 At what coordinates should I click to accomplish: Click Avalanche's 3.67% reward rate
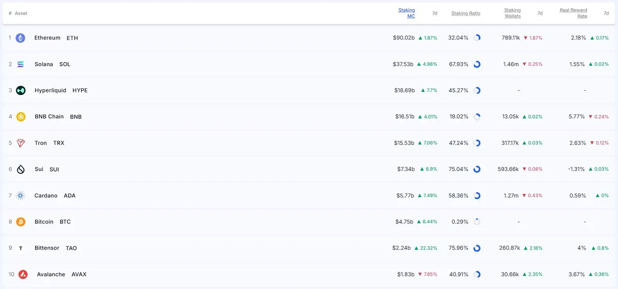[577, 275]
